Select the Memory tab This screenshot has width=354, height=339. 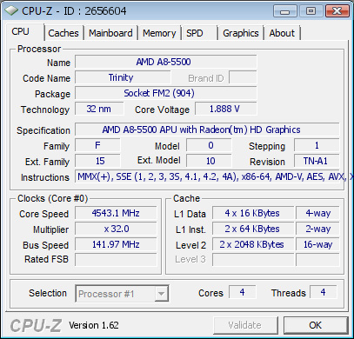(x=159, y=33)
